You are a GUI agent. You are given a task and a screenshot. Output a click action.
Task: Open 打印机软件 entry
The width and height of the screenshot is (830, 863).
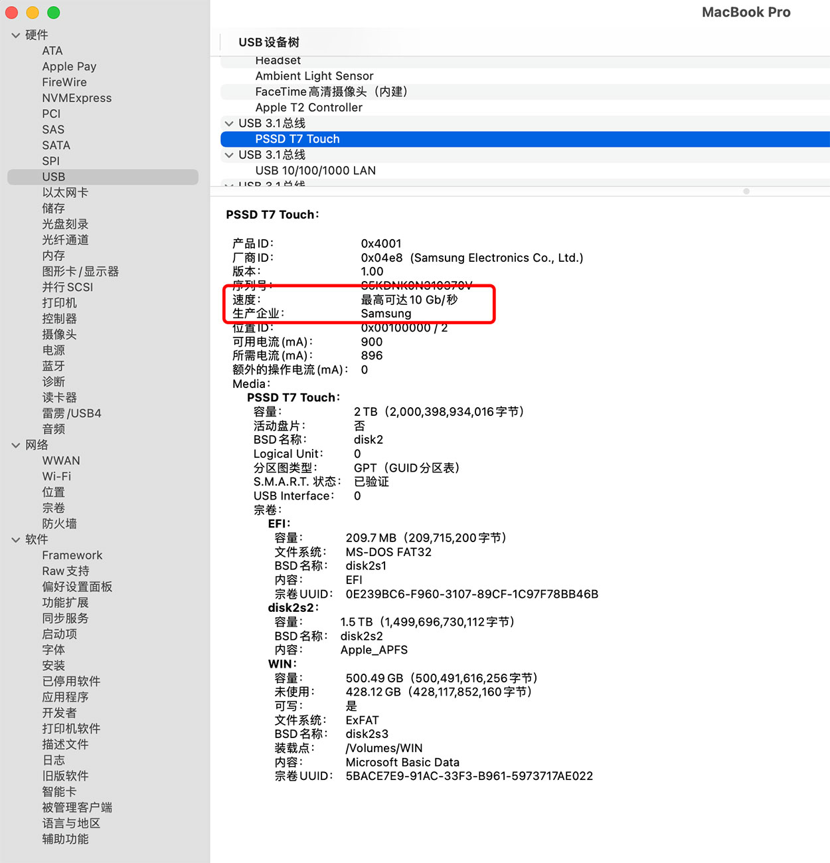pyautogui.click(x=71, y=729)
